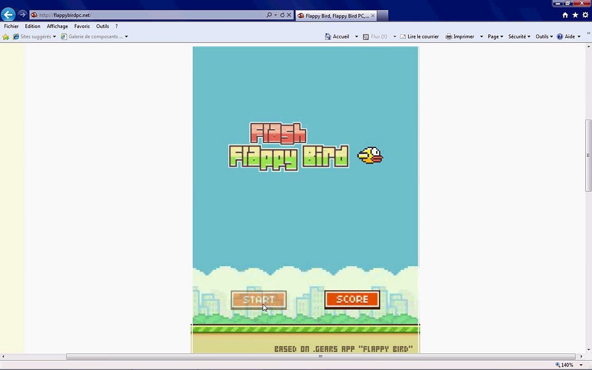592x370 pixels.
Task: Open the Favoris menu
Action: [82, 26]
